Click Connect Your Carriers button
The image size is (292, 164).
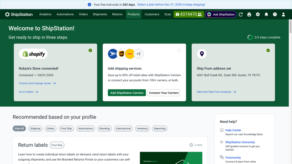[x=164, y=93]
